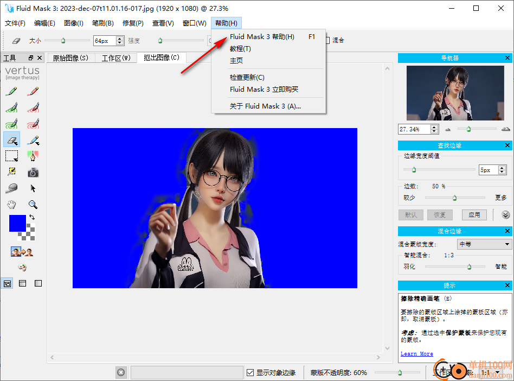The image size is (514, 381).
Task: Expand advanced options arrow in 查找边缘 panel
Action: coord(505,215)
